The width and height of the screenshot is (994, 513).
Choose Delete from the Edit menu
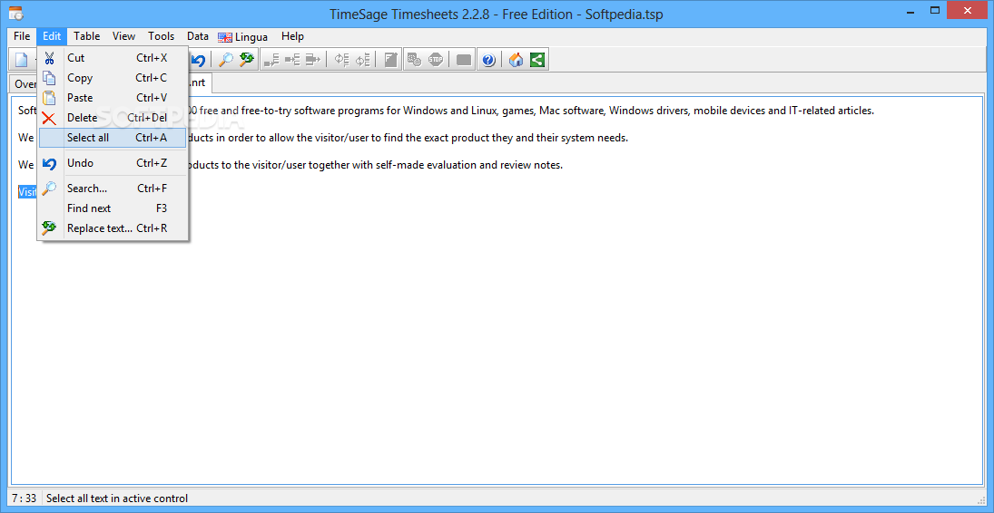click(113, 118)
